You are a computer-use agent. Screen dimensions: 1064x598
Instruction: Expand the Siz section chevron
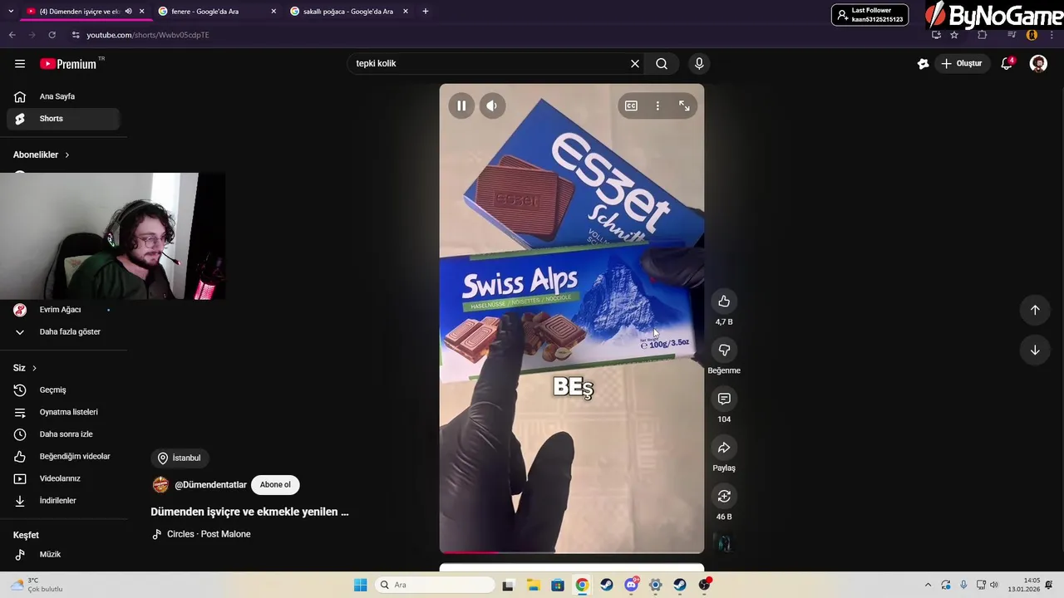(x=34, y=368)
